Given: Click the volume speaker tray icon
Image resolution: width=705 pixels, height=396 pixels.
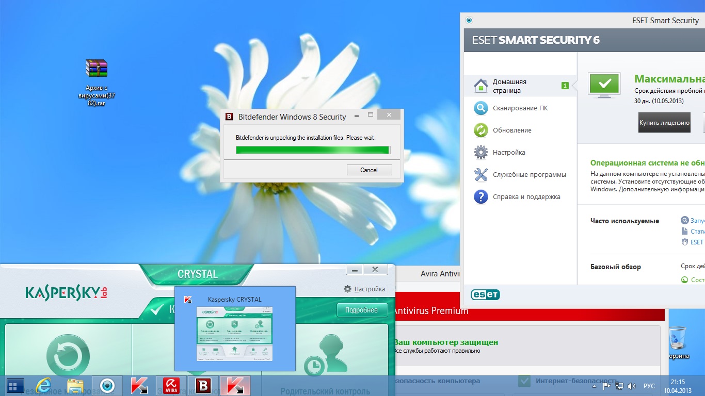Looking at the screenshot, I should click(x=631, y=386).
